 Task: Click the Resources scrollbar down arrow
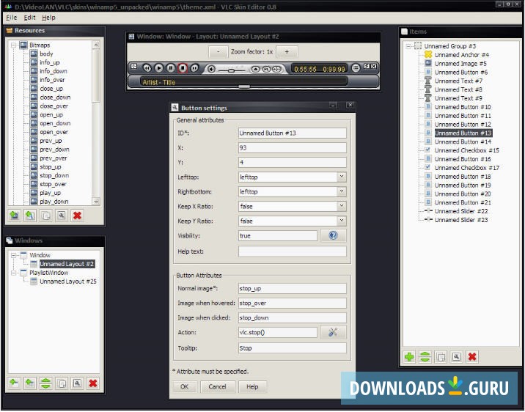point(96,202)
